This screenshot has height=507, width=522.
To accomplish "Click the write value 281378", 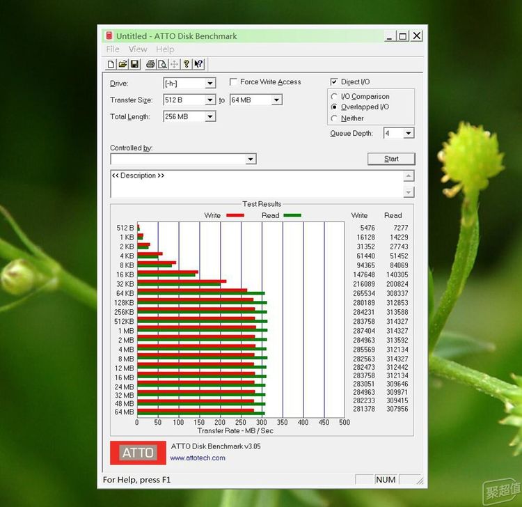I will 364,409.
